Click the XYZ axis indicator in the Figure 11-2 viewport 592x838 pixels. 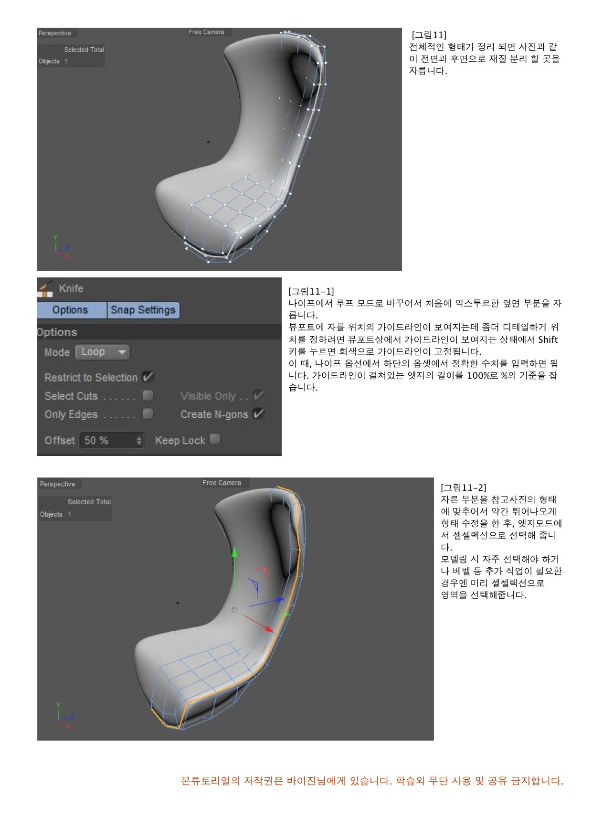(64, 715)
